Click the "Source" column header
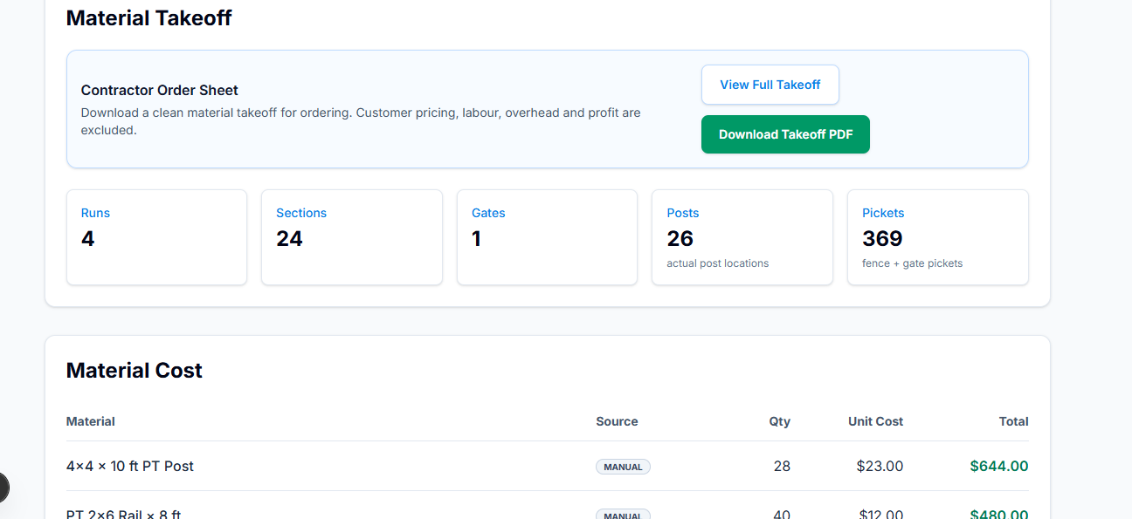 [617, 421]
